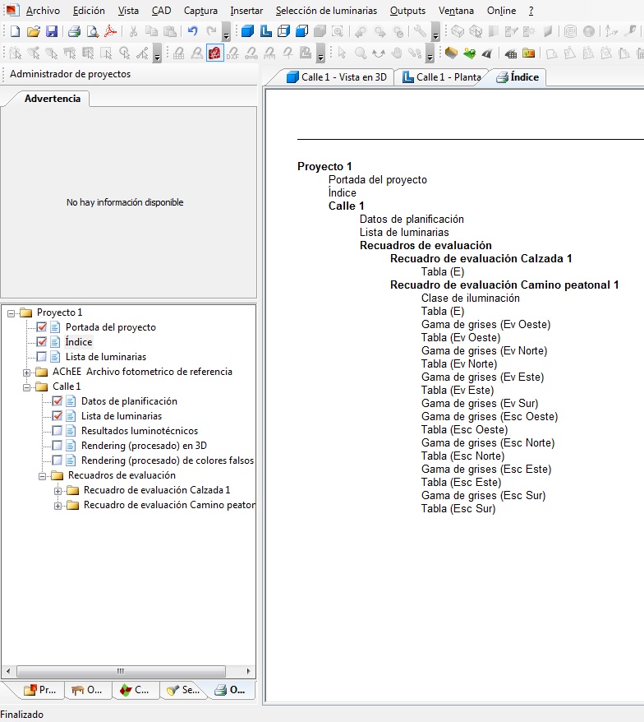Enable Resultados luminotécnicos checkbox
This screenshot has width=644, height=722.
click(x=57, y=431)
